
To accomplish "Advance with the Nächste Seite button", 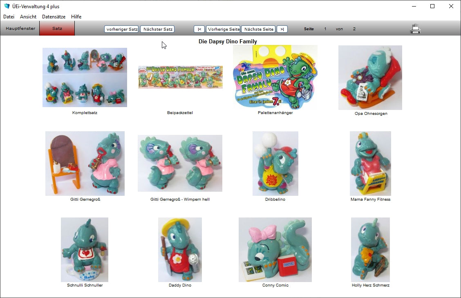I will coord(258,29).
